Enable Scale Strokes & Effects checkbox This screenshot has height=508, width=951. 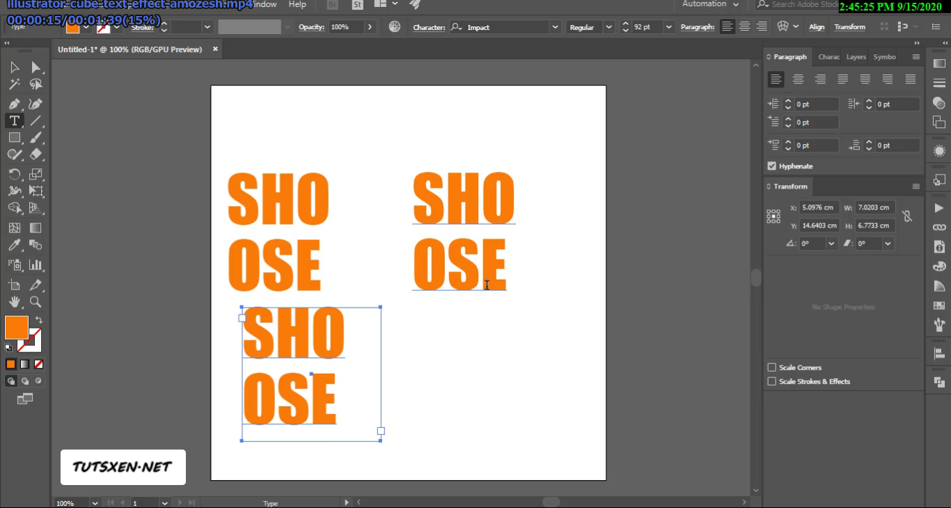[x=771, y=381]
